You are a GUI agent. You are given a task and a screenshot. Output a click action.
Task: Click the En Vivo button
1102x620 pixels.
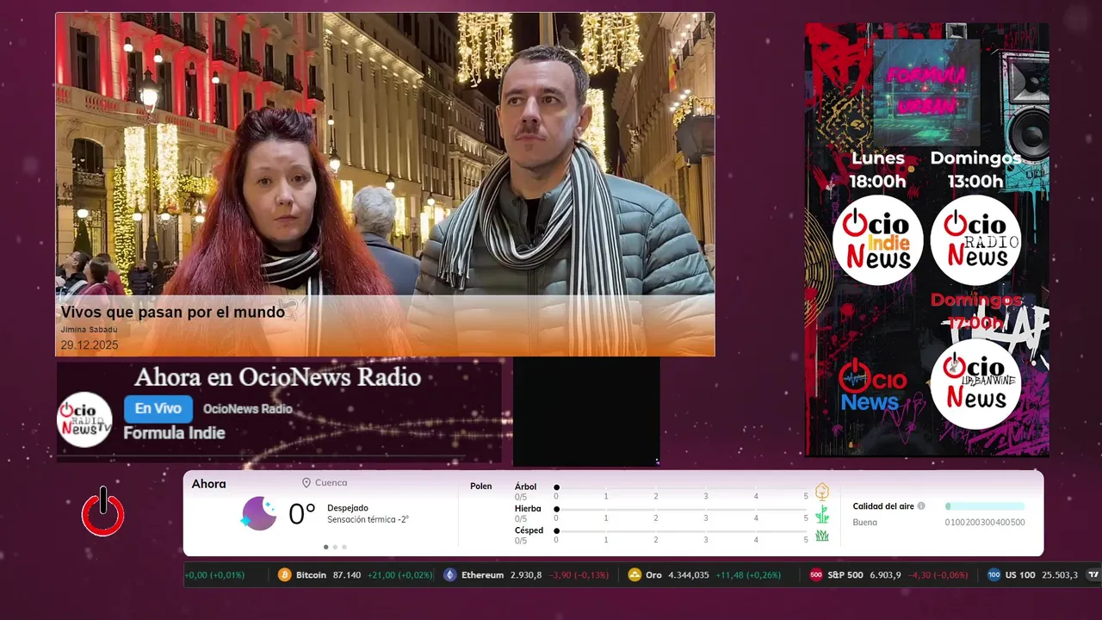click(x=158, y=409)
